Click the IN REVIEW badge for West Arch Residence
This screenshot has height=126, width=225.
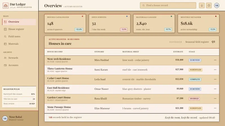(x=195, y=60)
